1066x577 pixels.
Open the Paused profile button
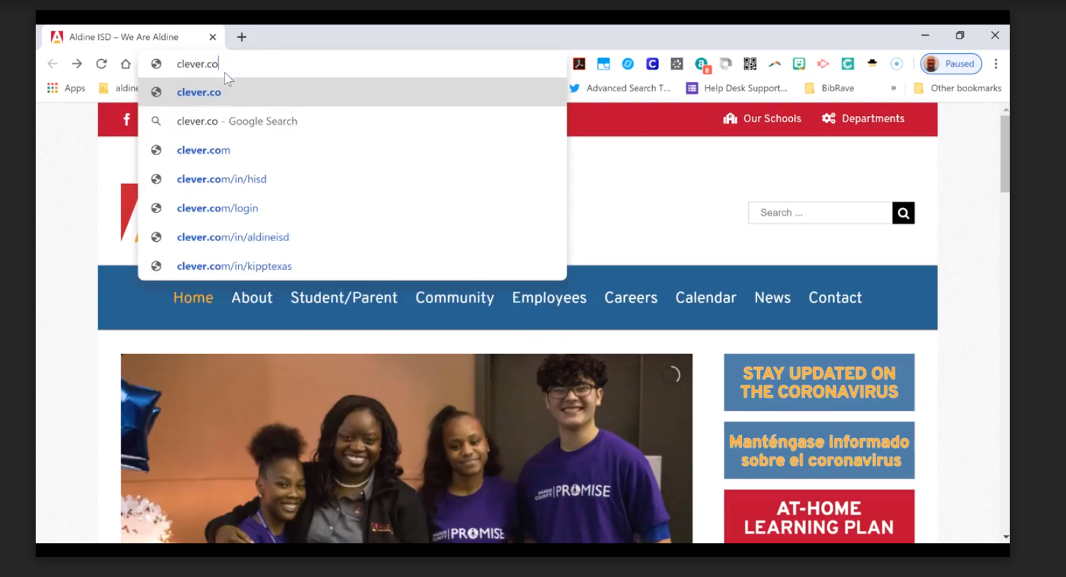(951, 64)
